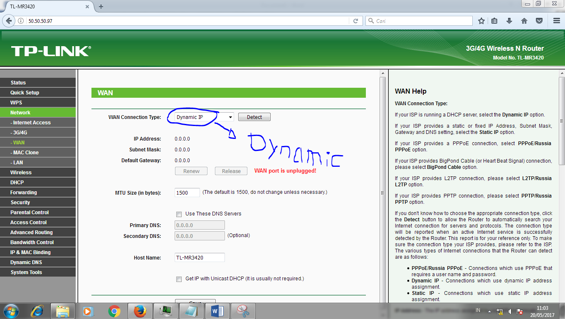Open the Downloads arrow icon

(509, 21)
